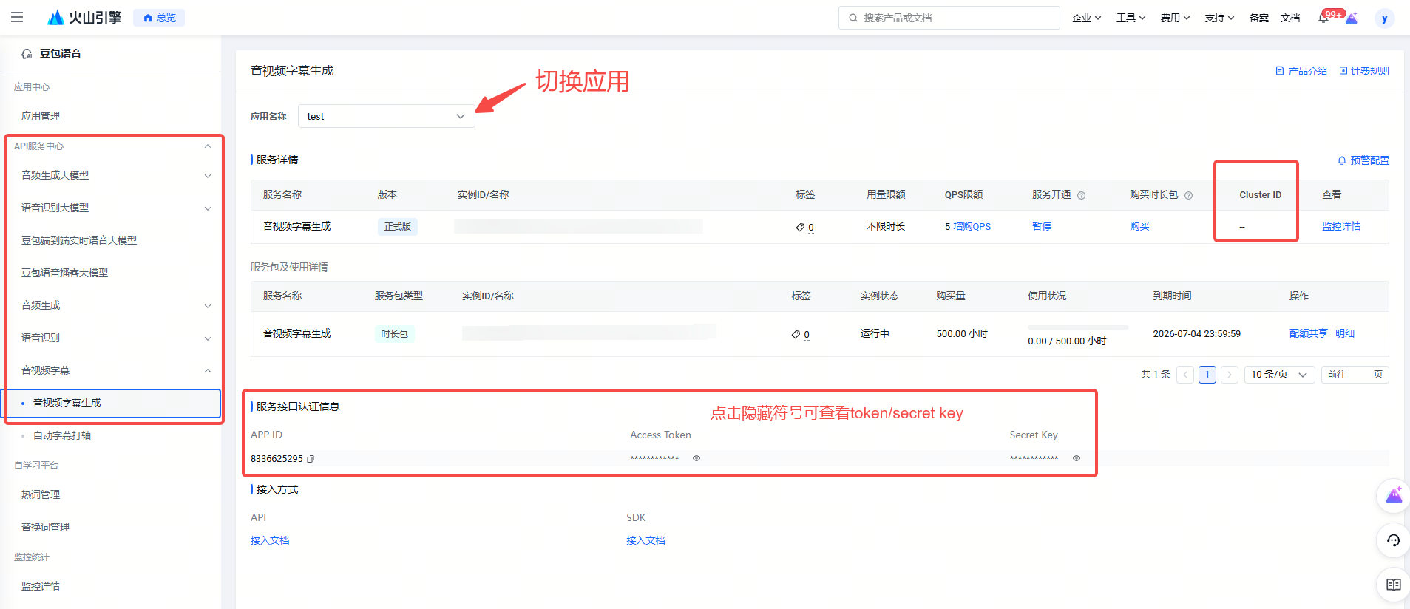The width and height of the screenshot is (1410, 609).
Task: Open 应用管理 in the sidebar
Action: tap(41, 116)
